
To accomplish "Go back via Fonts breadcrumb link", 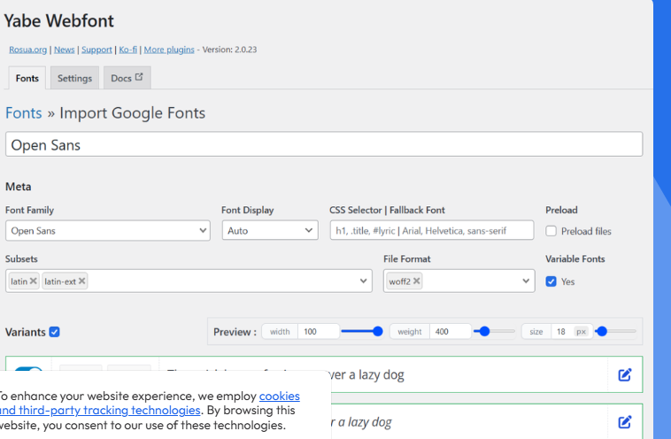I will (24, 113).
